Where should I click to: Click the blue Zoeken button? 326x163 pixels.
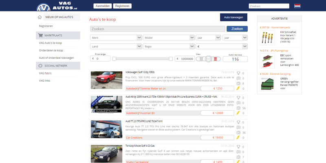237,29
